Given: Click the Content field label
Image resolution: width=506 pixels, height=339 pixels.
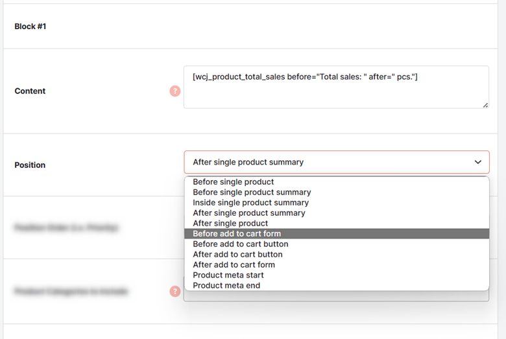Looking at the screenshot, I should point(30,91).
